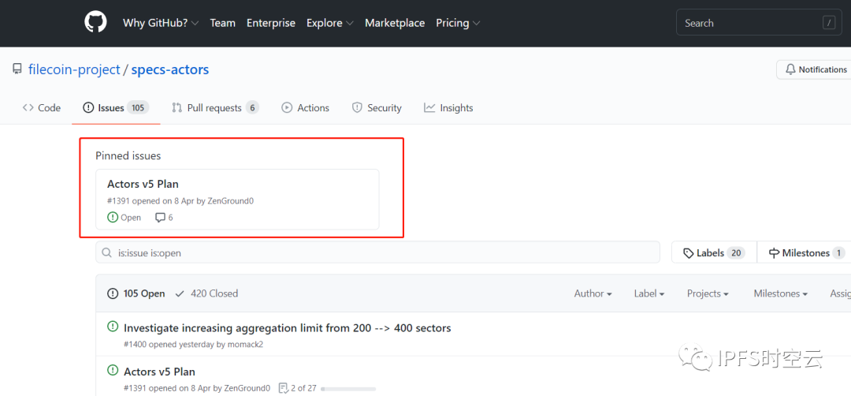Screen dimensions: 851x396
Task: Click the 2 of 27 task progress bar
Action: coord(348,389)
